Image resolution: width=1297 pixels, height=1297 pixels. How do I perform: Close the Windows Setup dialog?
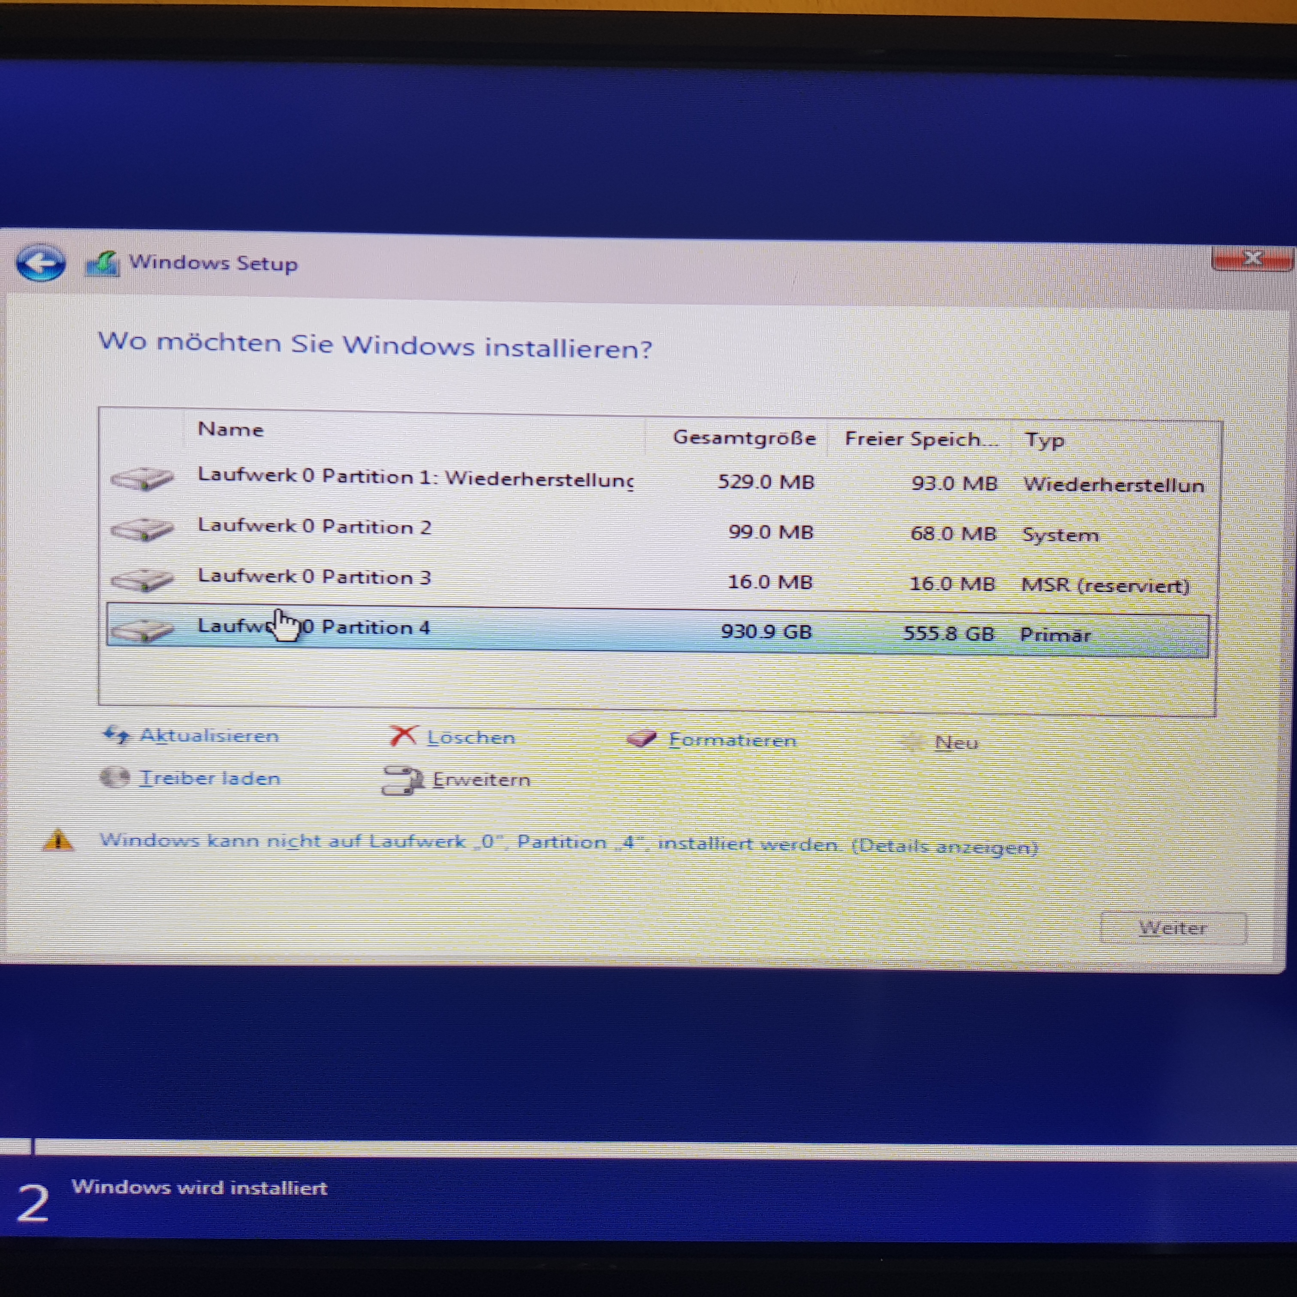pos(1252,259)
